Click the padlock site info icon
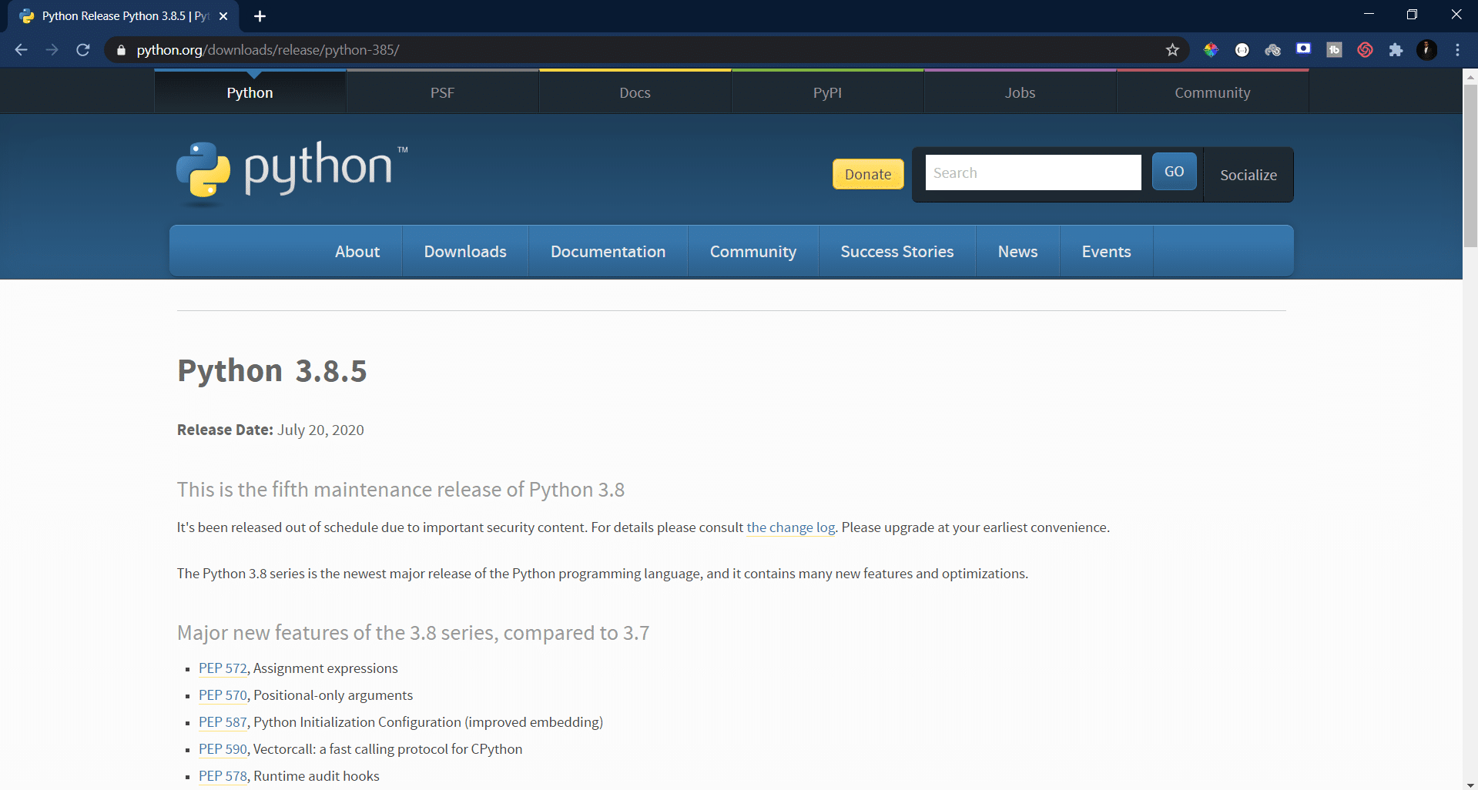1478x790 pixels. [121, 50]
